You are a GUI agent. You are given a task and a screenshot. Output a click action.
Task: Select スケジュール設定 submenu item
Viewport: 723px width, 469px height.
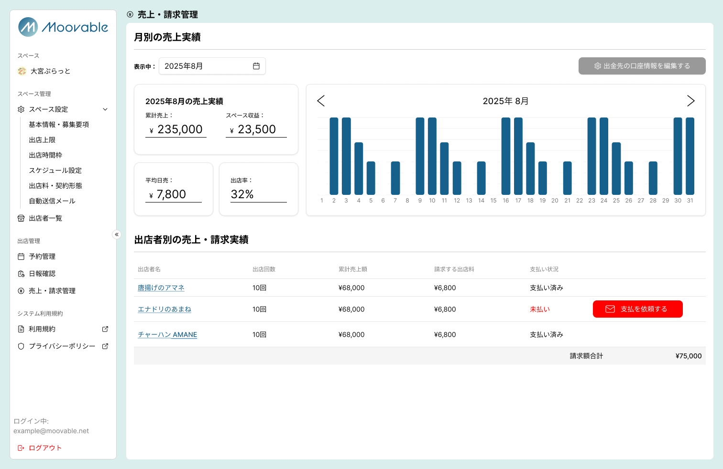(x=55, y=171)
